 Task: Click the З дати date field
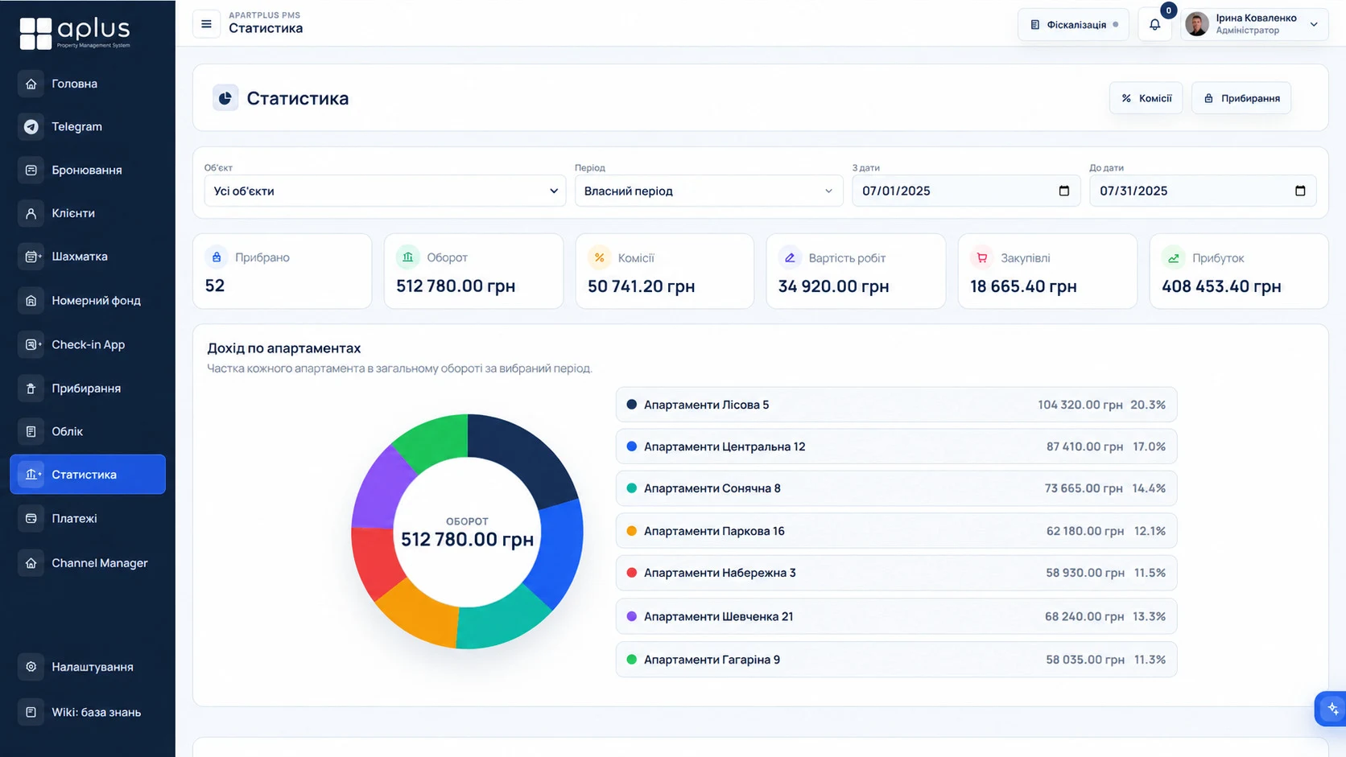coord(966,191)
